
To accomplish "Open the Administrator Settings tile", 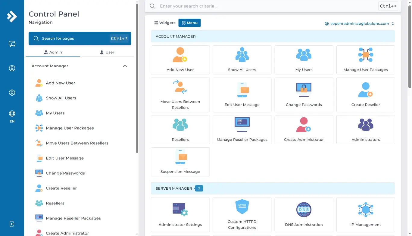I will coord(180,215).
